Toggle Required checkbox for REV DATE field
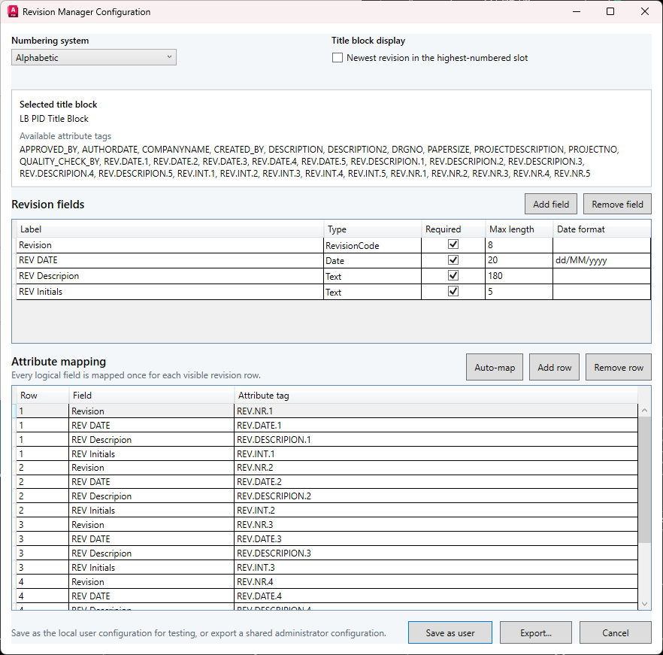663x655 pixels. point(453,259)
